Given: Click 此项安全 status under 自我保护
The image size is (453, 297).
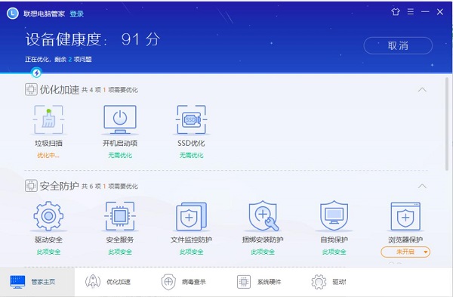Looking at the screenshot, I should coord(334,252).
